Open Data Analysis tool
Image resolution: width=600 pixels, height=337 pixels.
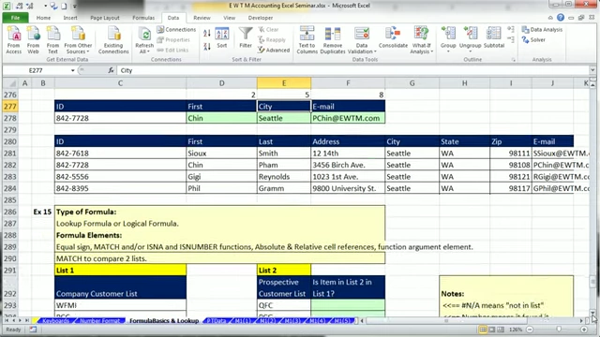(542, 29)
